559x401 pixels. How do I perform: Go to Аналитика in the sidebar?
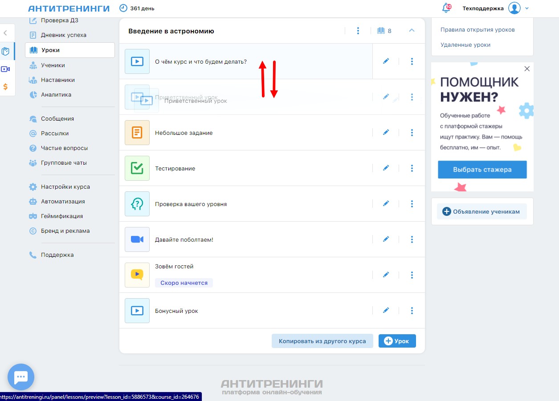point(56,94)
